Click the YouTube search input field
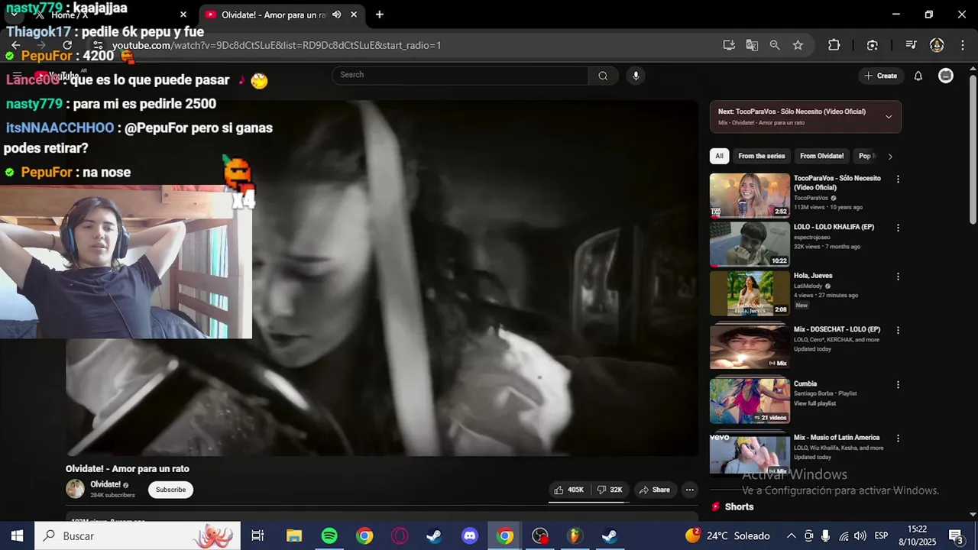The width and height of the screenshot is (978, 550). [460, 75]
